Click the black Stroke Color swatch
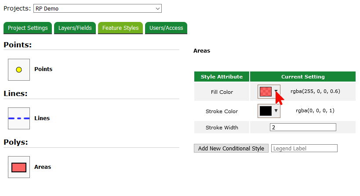This screenshot has width=360, height=196. [265, 111]
